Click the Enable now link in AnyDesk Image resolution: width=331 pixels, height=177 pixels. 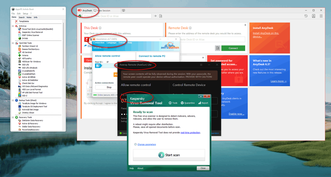pyautogui.click(x=236, y=114)
